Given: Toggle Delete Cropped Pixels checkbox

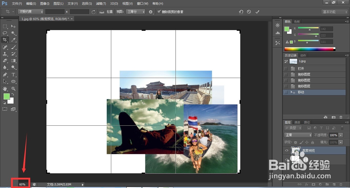Looking at the screenshot, I should coord(159,12).
